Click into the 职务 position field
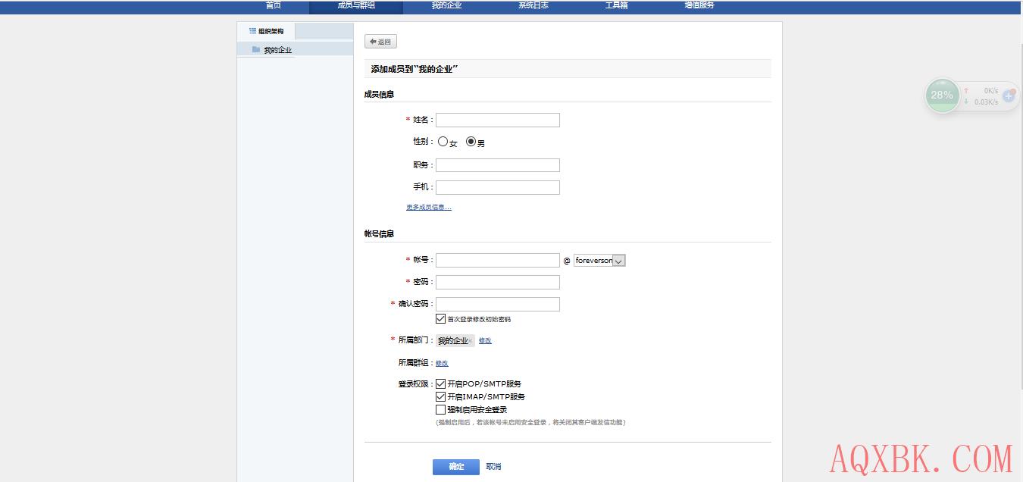Viewport: 1023px width, 482px height. tap(498, 165)
